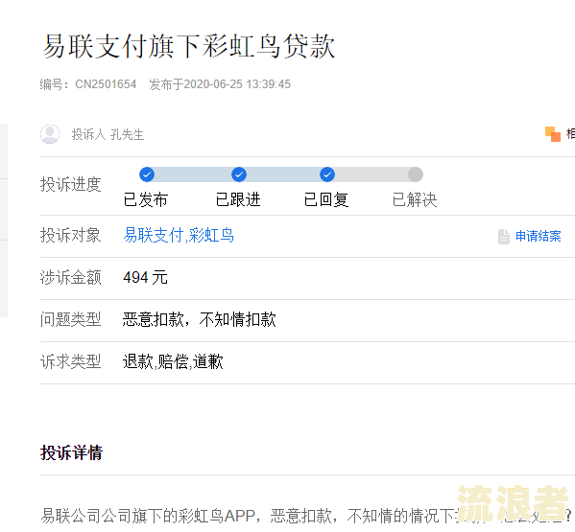Click the complainant name 孔先生
This screenshot has height=532, width=575.
pos(127,134)
